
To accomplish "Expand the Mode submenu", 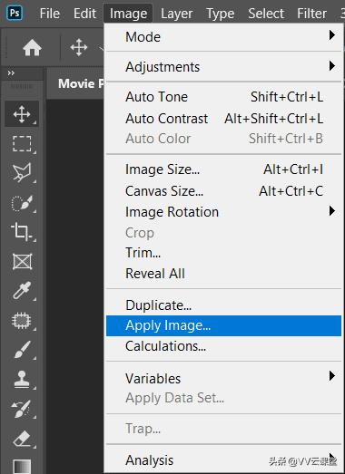I will [224, 37].
